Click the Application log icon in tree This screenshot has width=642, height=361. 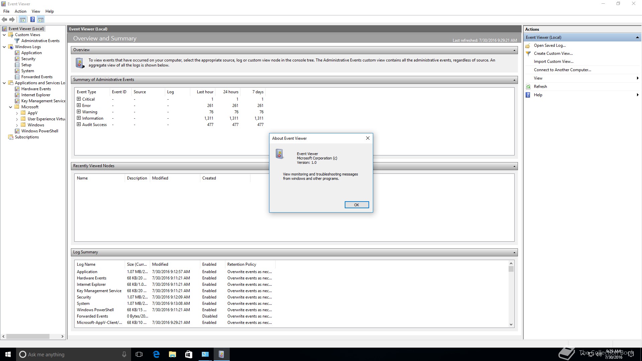(17, 53)
